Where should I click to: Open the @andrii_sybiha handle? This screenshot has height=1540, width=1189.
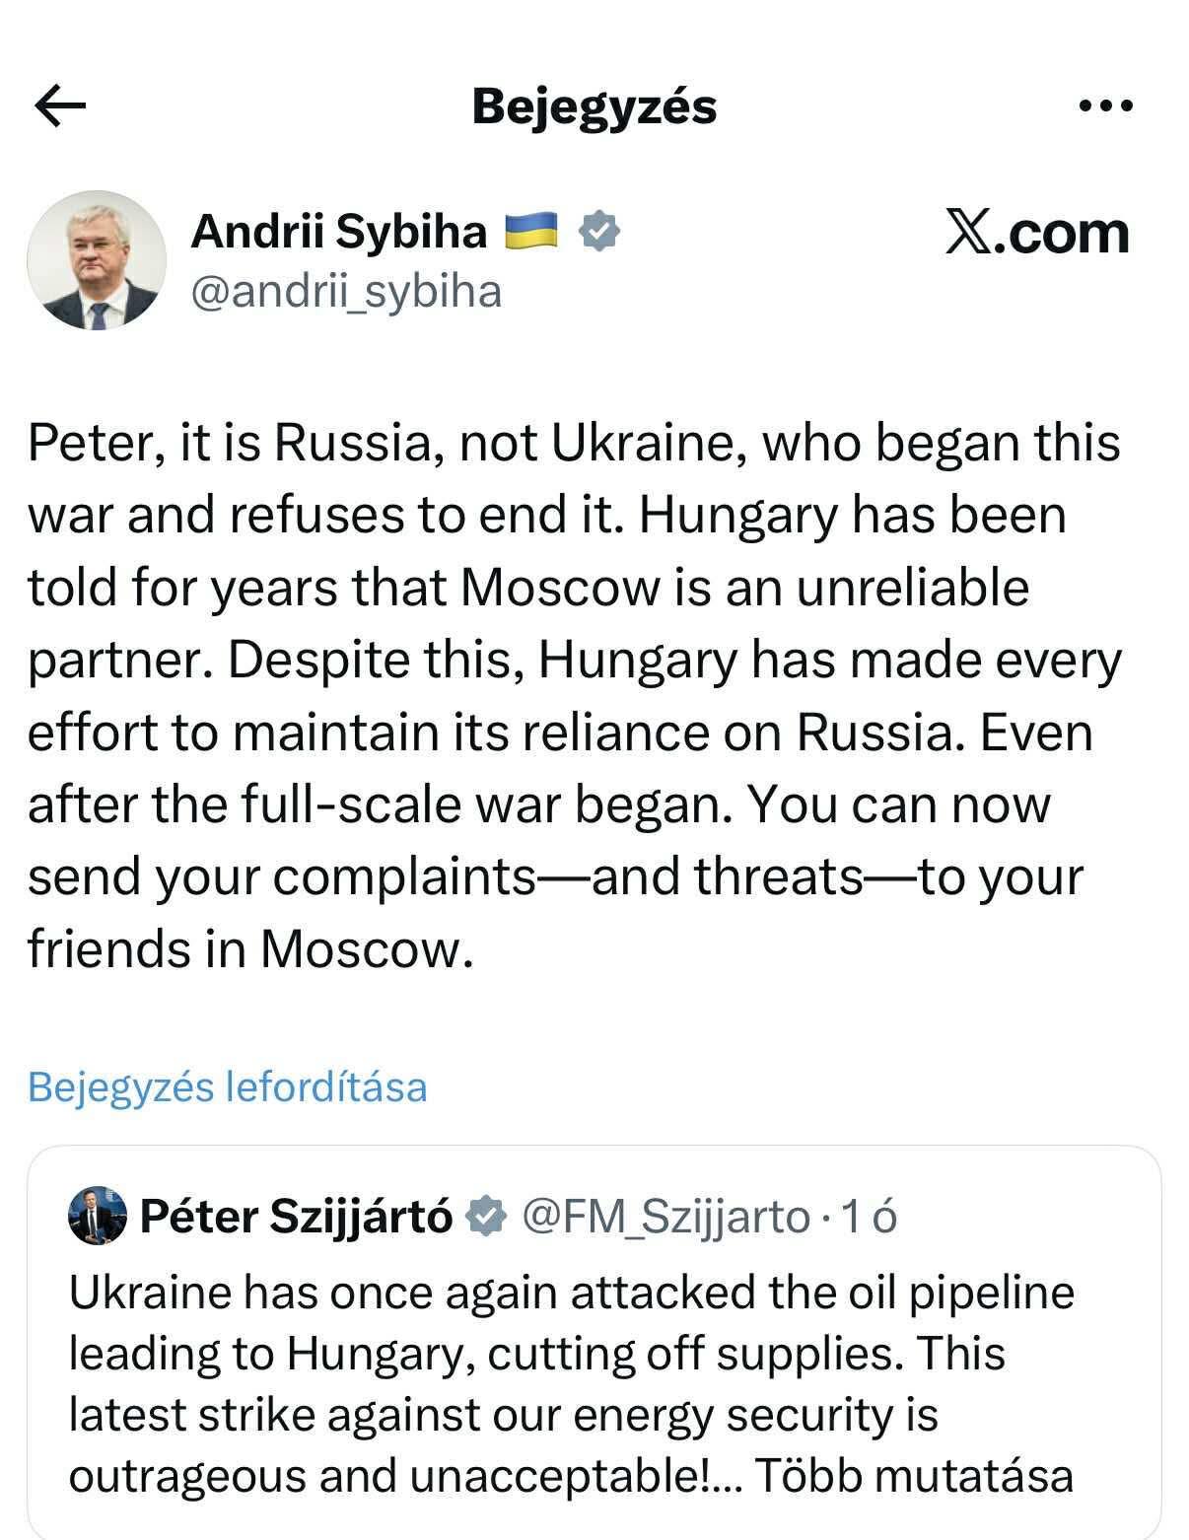(x=346, y=292)
